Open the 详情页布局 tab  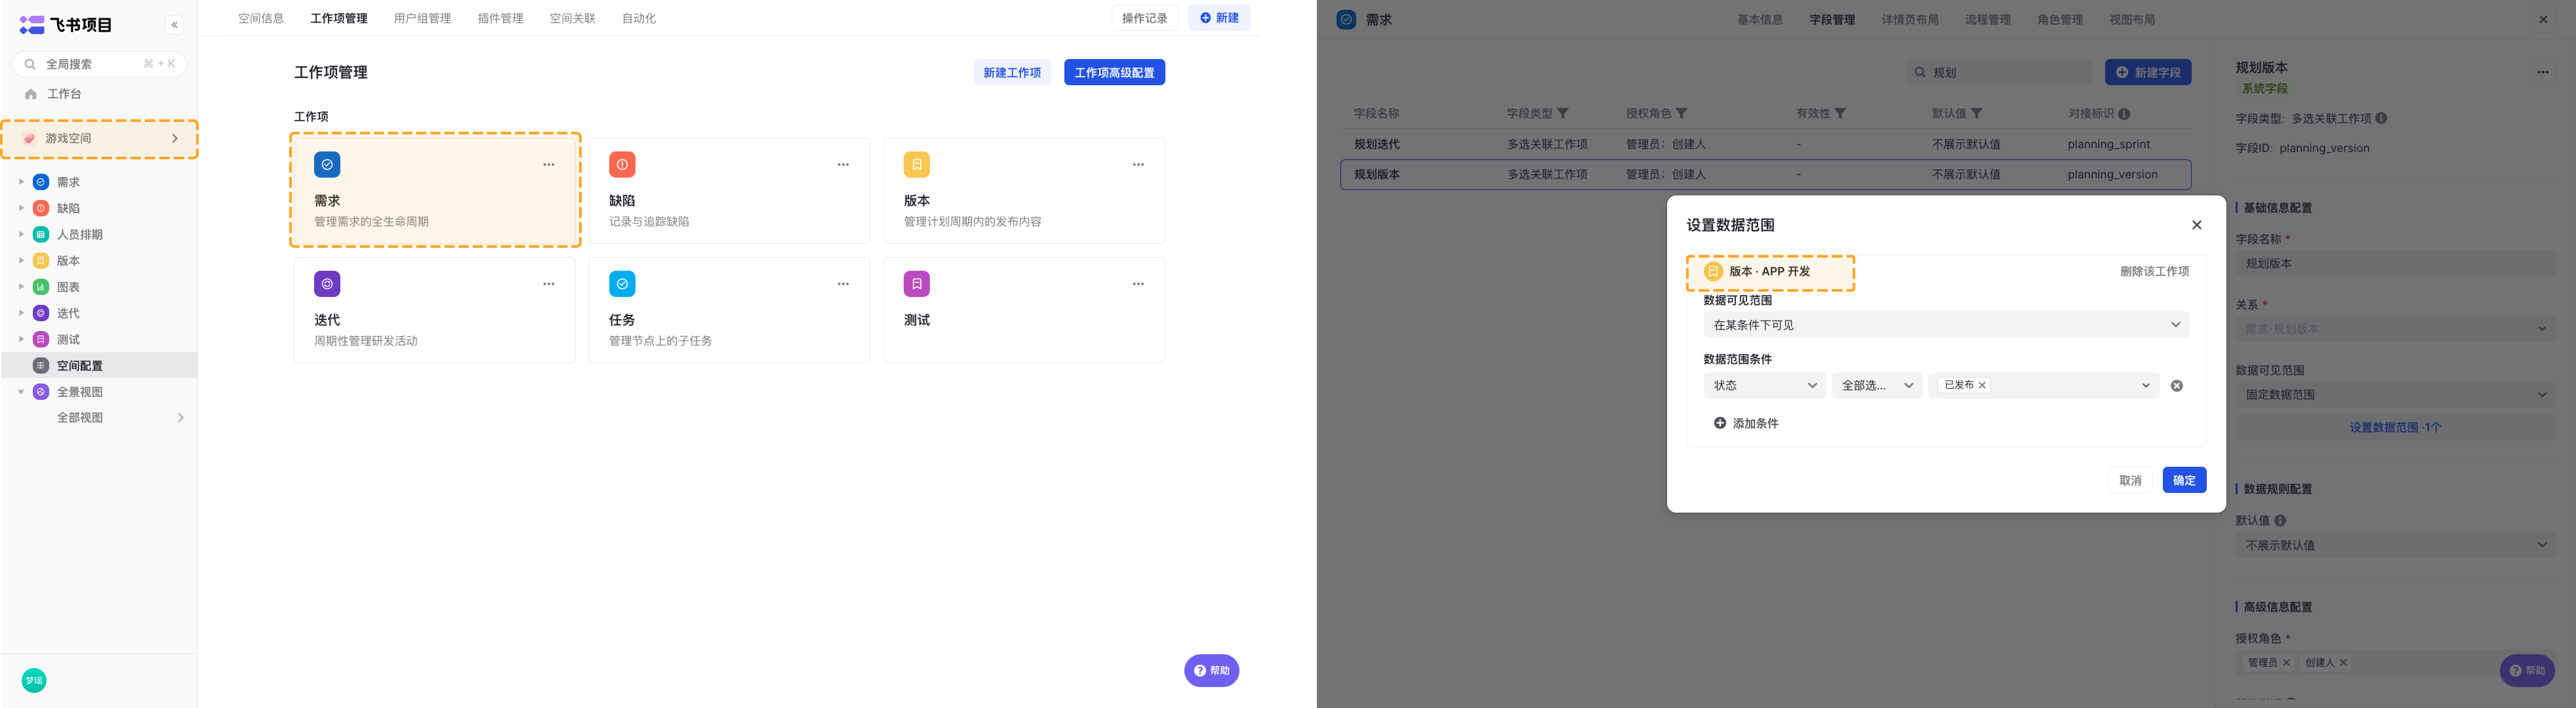tap(1910, 20)
